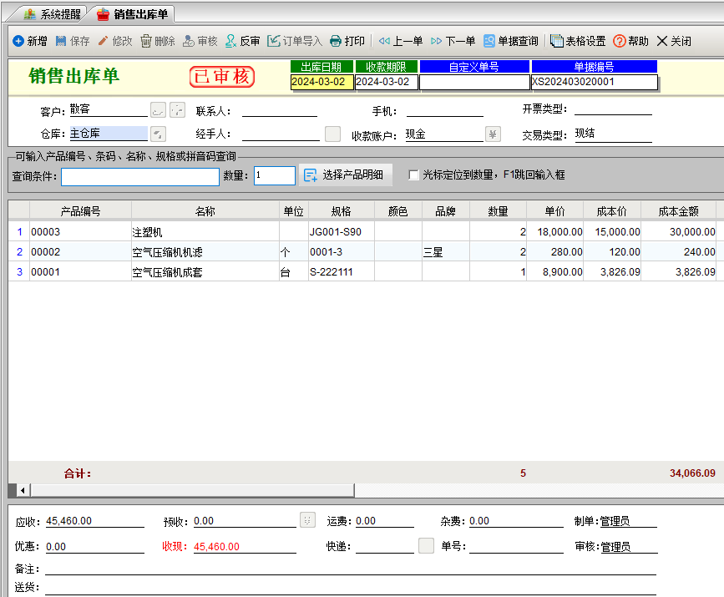724x597 pixels.
Task: Click 选择产品明细 button
Action: (345, 175)
